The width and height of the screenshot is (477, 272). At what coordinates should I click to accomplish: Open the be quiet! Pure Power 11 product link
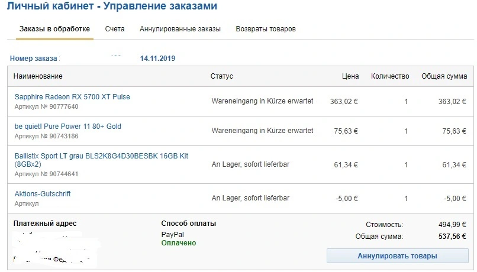click(x=68, y=126)
